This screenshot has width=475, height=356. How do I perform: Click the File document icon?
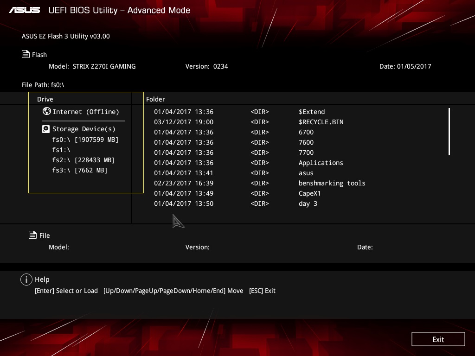[33, 235]
